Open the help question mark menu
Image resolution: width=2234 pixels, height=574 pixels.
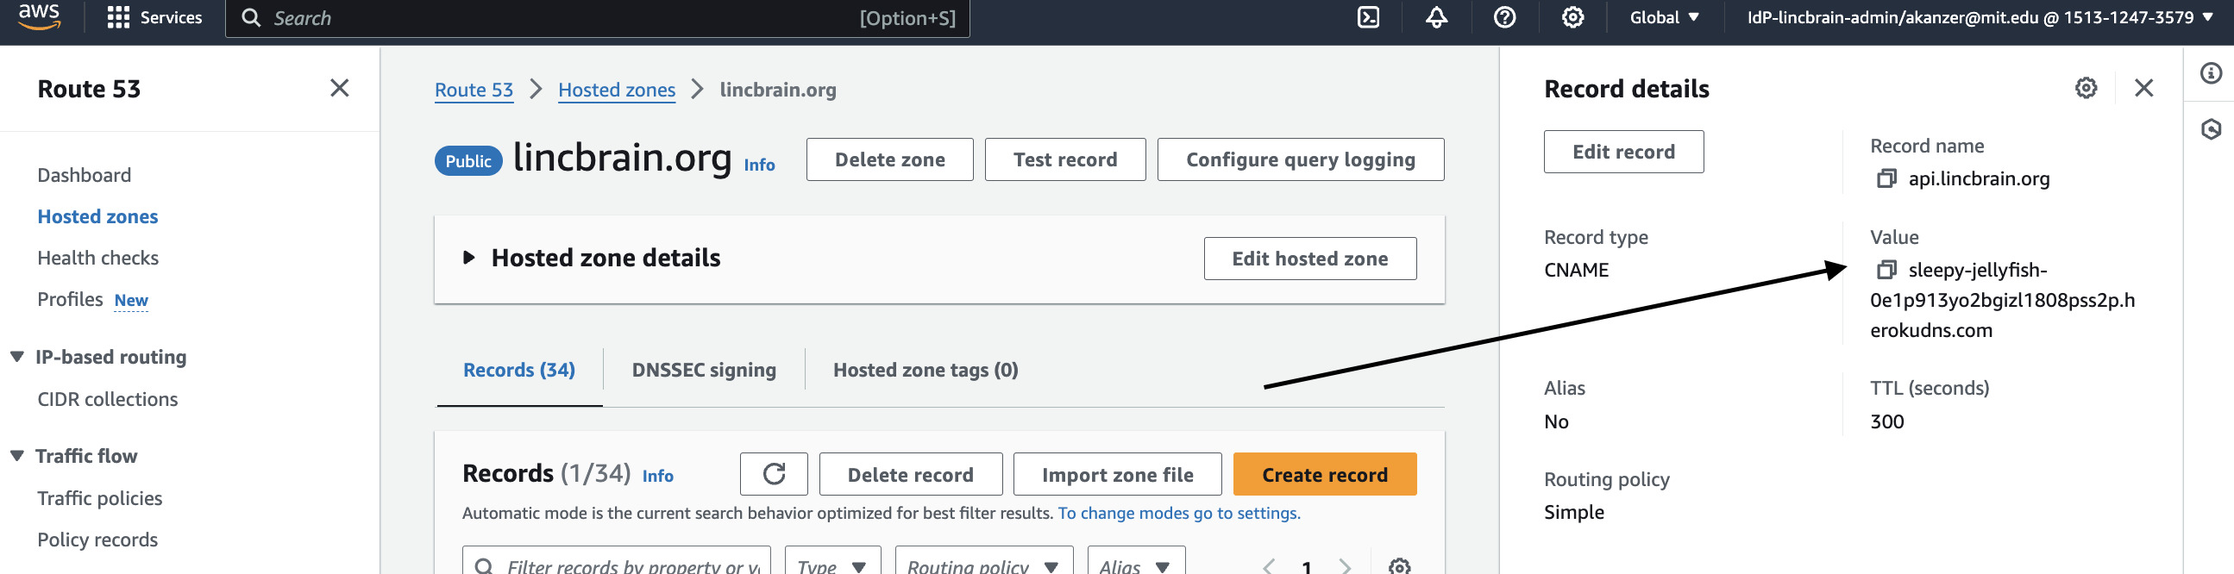coord(1504,17)
